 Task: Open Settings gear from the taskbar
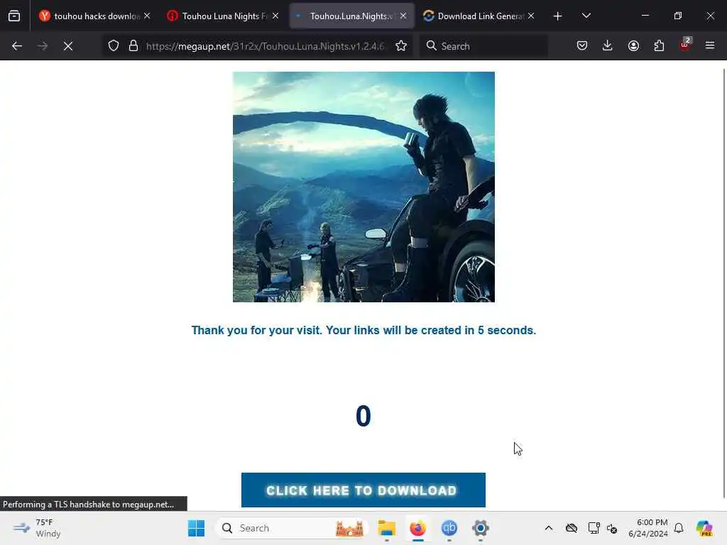pos(481,528)
